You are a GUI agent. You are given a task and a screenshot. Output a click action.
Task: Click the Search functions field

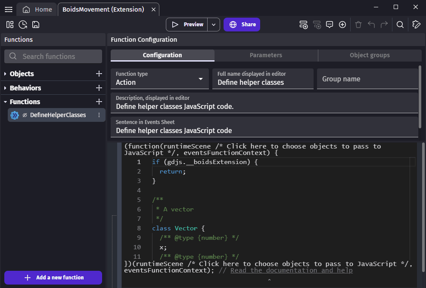coord(53,56)
